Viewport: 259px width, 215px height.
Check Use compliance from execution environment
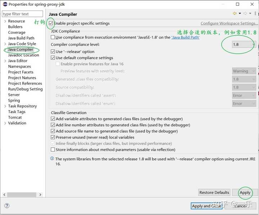[x=53, y=37]
